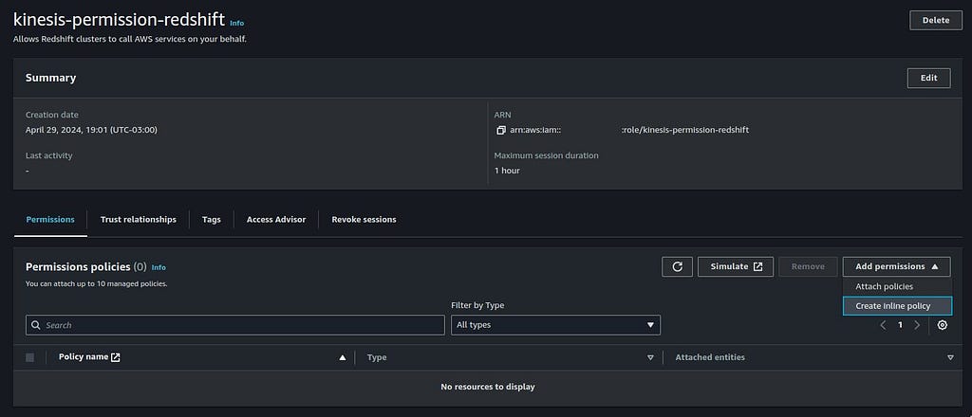
Task: Copy the role ARN with the copy icon
Action: point(501,131)
